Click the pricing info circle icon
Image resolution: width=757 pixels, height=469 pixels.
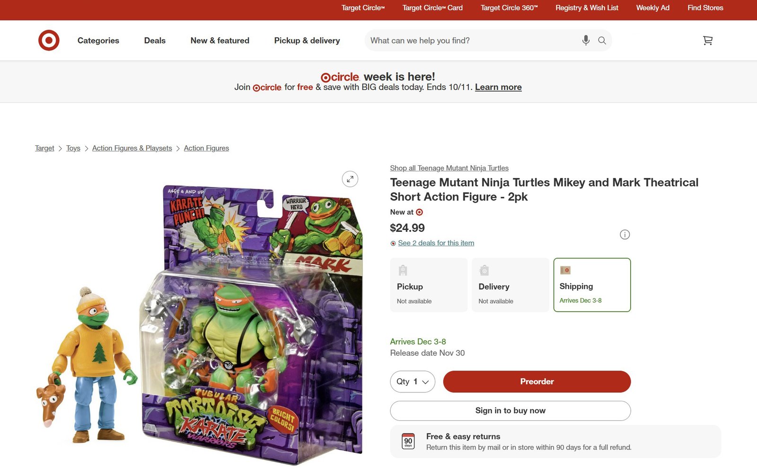pyautogui.click(x=625, y=234)
